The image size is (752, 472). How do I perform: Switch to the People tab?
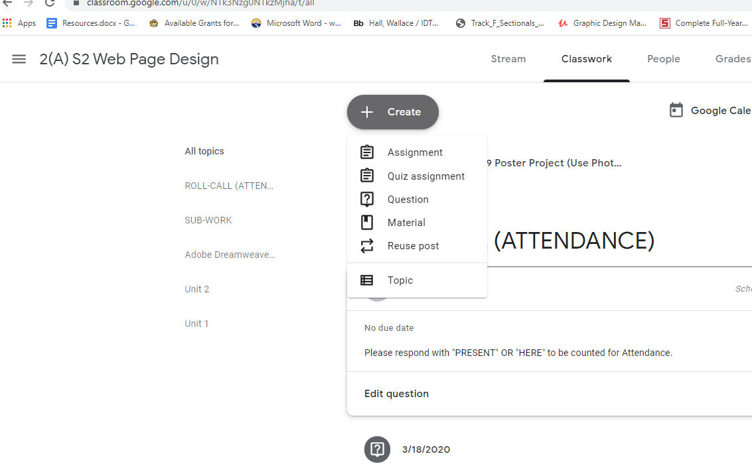click(x=663, y=59)
